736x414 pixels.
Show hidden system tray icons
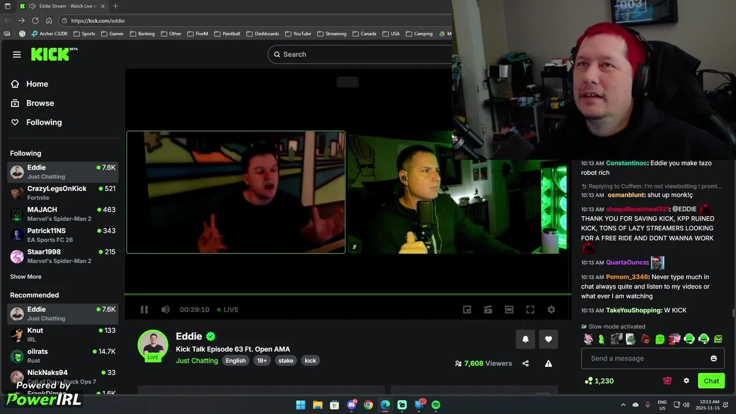pyautogui.click(x=623, y=405)
